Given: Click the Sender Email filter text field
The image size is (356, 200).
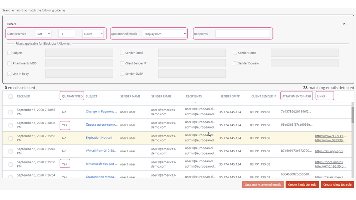Looking at the screenshot, I should tap(192, 53).
